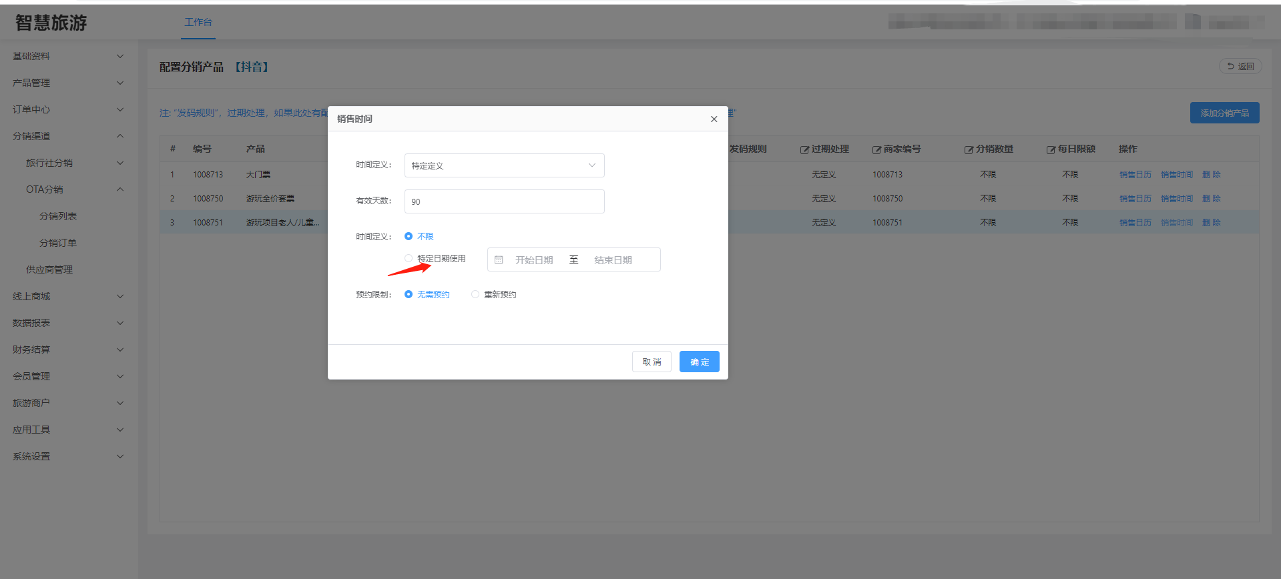The height and width of the screenshot is (579, 1281).
Task: Open 分销订单 in the sidebar
Action: (58, 243)
